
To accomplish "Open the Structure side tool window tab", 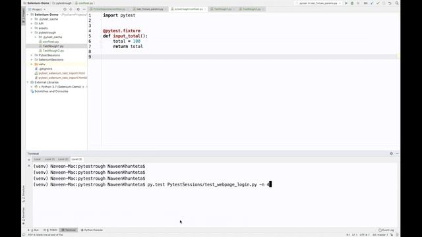I will point(24,194).
